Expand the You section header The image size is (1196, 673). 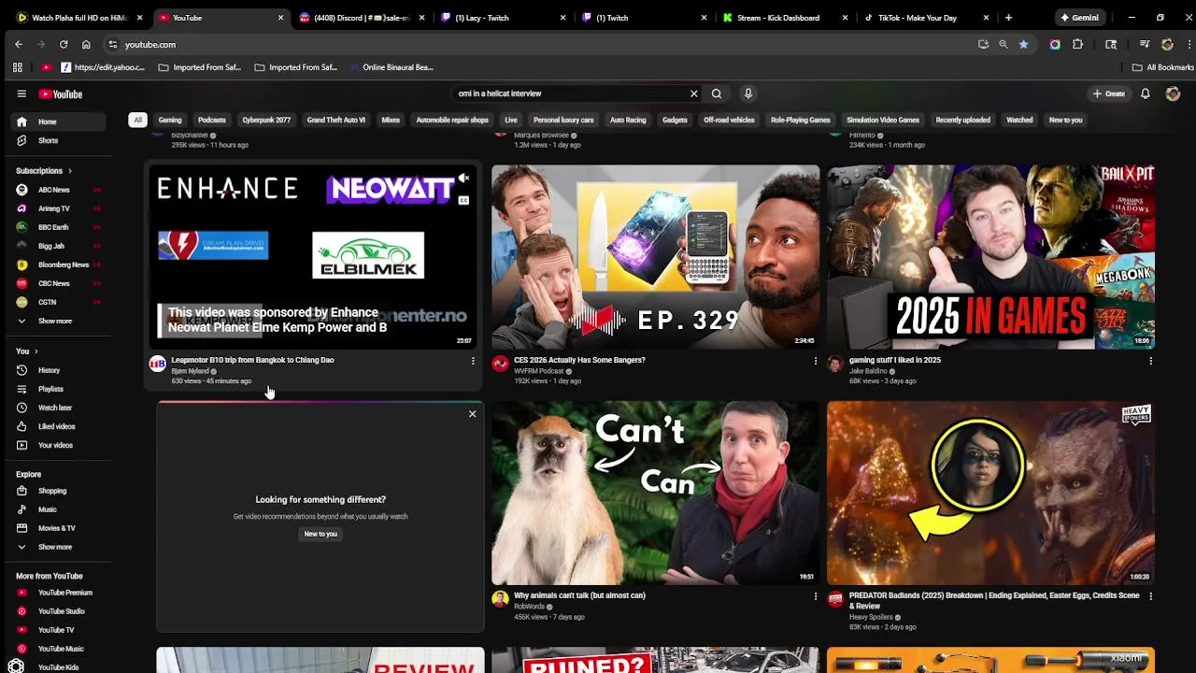(27, 351)
